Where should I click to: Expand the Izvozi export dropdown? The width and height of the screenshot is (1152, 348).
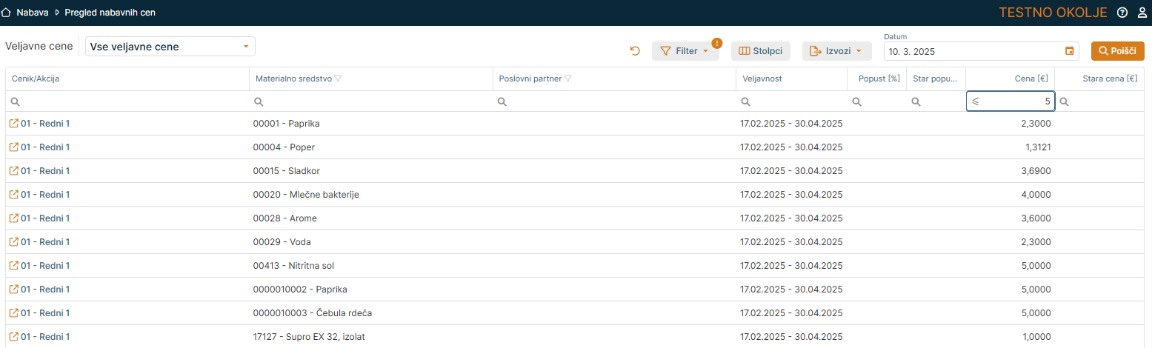(836, 51)
